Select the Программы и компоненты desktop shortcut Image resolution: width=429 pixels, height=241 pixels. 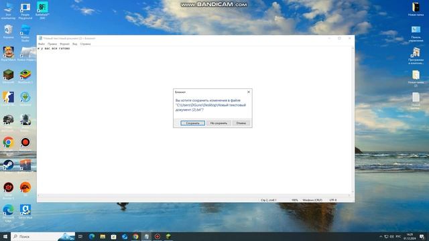click(416, 56)
